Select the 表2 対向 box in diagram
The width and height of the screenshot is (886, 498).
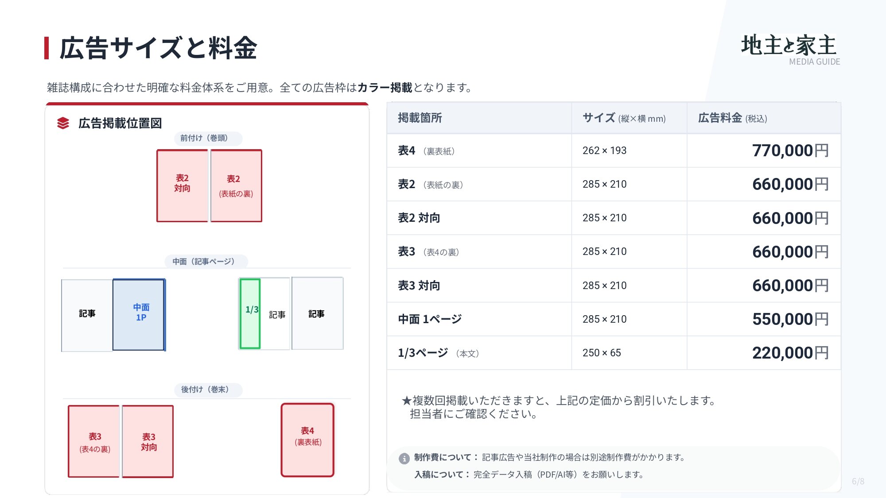(182, 185)
